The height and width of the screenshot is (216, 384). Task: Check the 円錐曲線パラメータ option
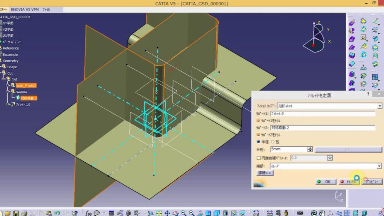pos(258,157)
